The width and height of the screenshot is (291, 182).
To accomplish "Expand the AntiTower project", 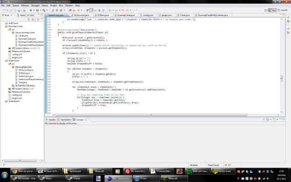I will pyautogui.click(x=2, y=22).
